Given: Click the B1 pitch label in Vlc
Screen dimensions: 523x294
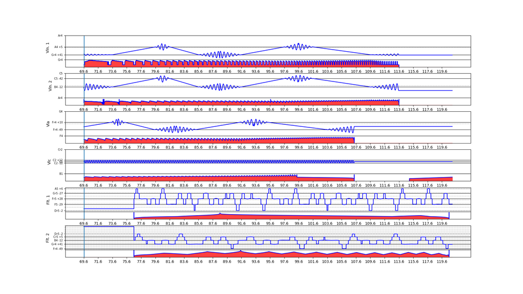Looking at the screenshot, I should pos(61,174).
